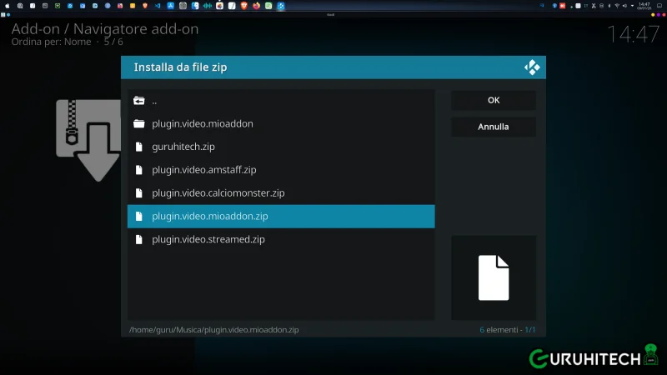Choose plugin.video.mioaddon.zip highlighted entry
Image resolution: width=667 pixels, height=375 pixels.
point(210,217)
